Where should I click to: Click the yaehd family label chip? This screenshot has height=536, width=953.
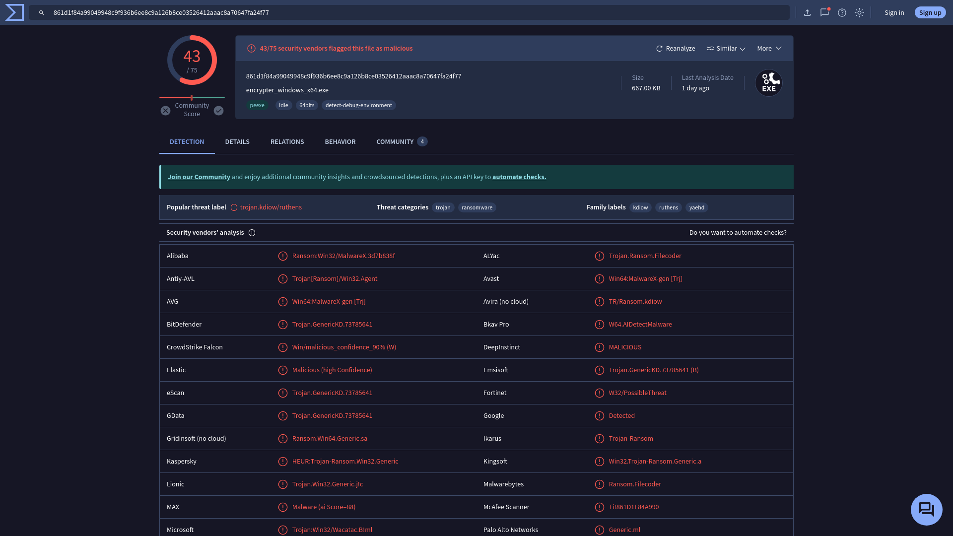pos(696,208)
